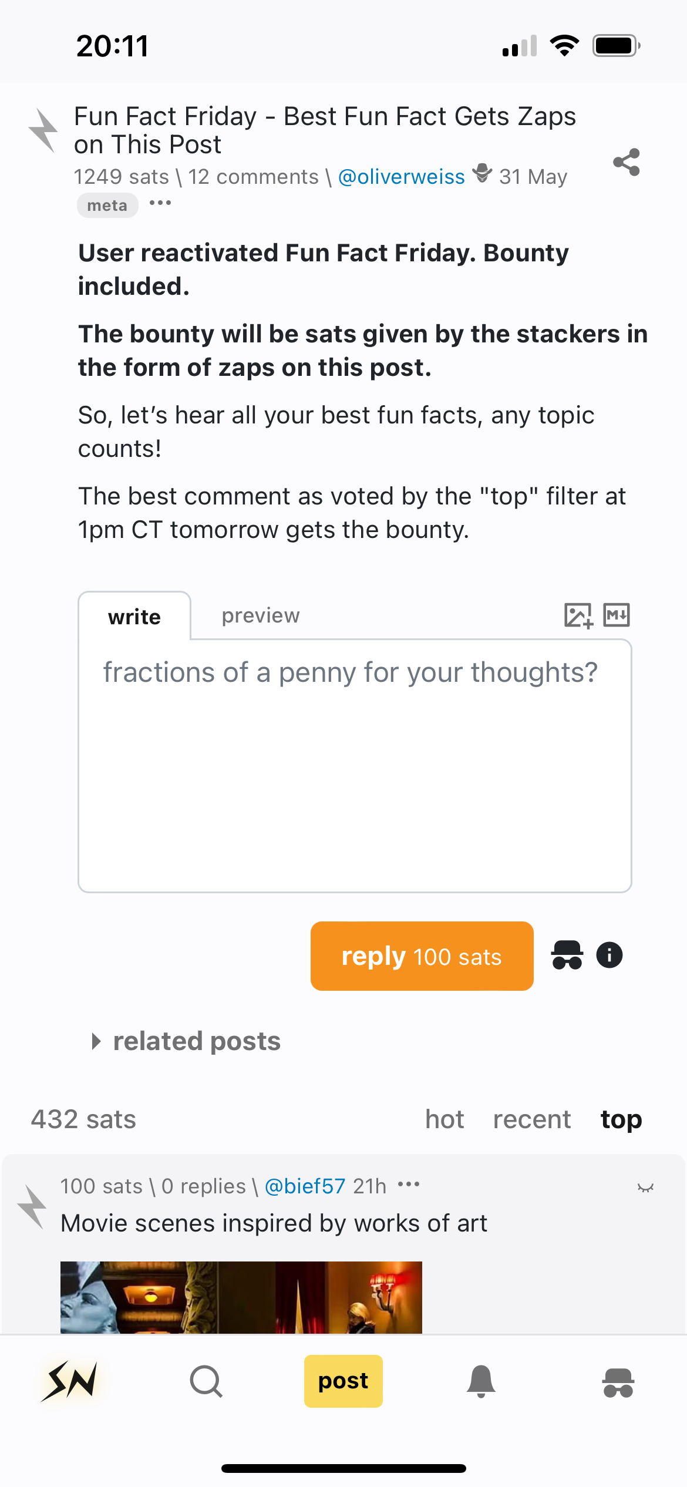
Task: Zap the comment by @bief57
Action: point(32,1207)
